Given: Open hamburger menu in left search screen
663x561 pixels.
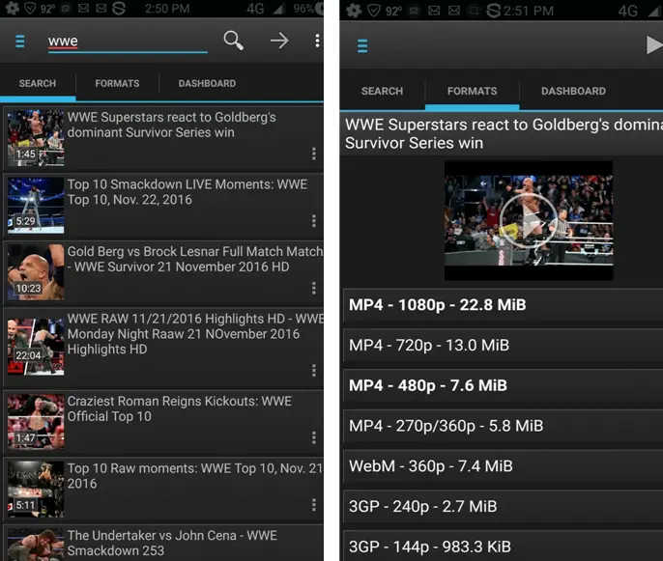Looking at the screenshot, I should (20, 42).
